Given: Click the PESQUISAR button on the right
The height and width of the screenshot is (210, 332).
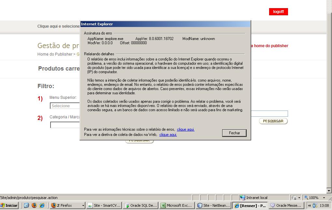Looking at the screenshot, I should (x=273, y=121).
